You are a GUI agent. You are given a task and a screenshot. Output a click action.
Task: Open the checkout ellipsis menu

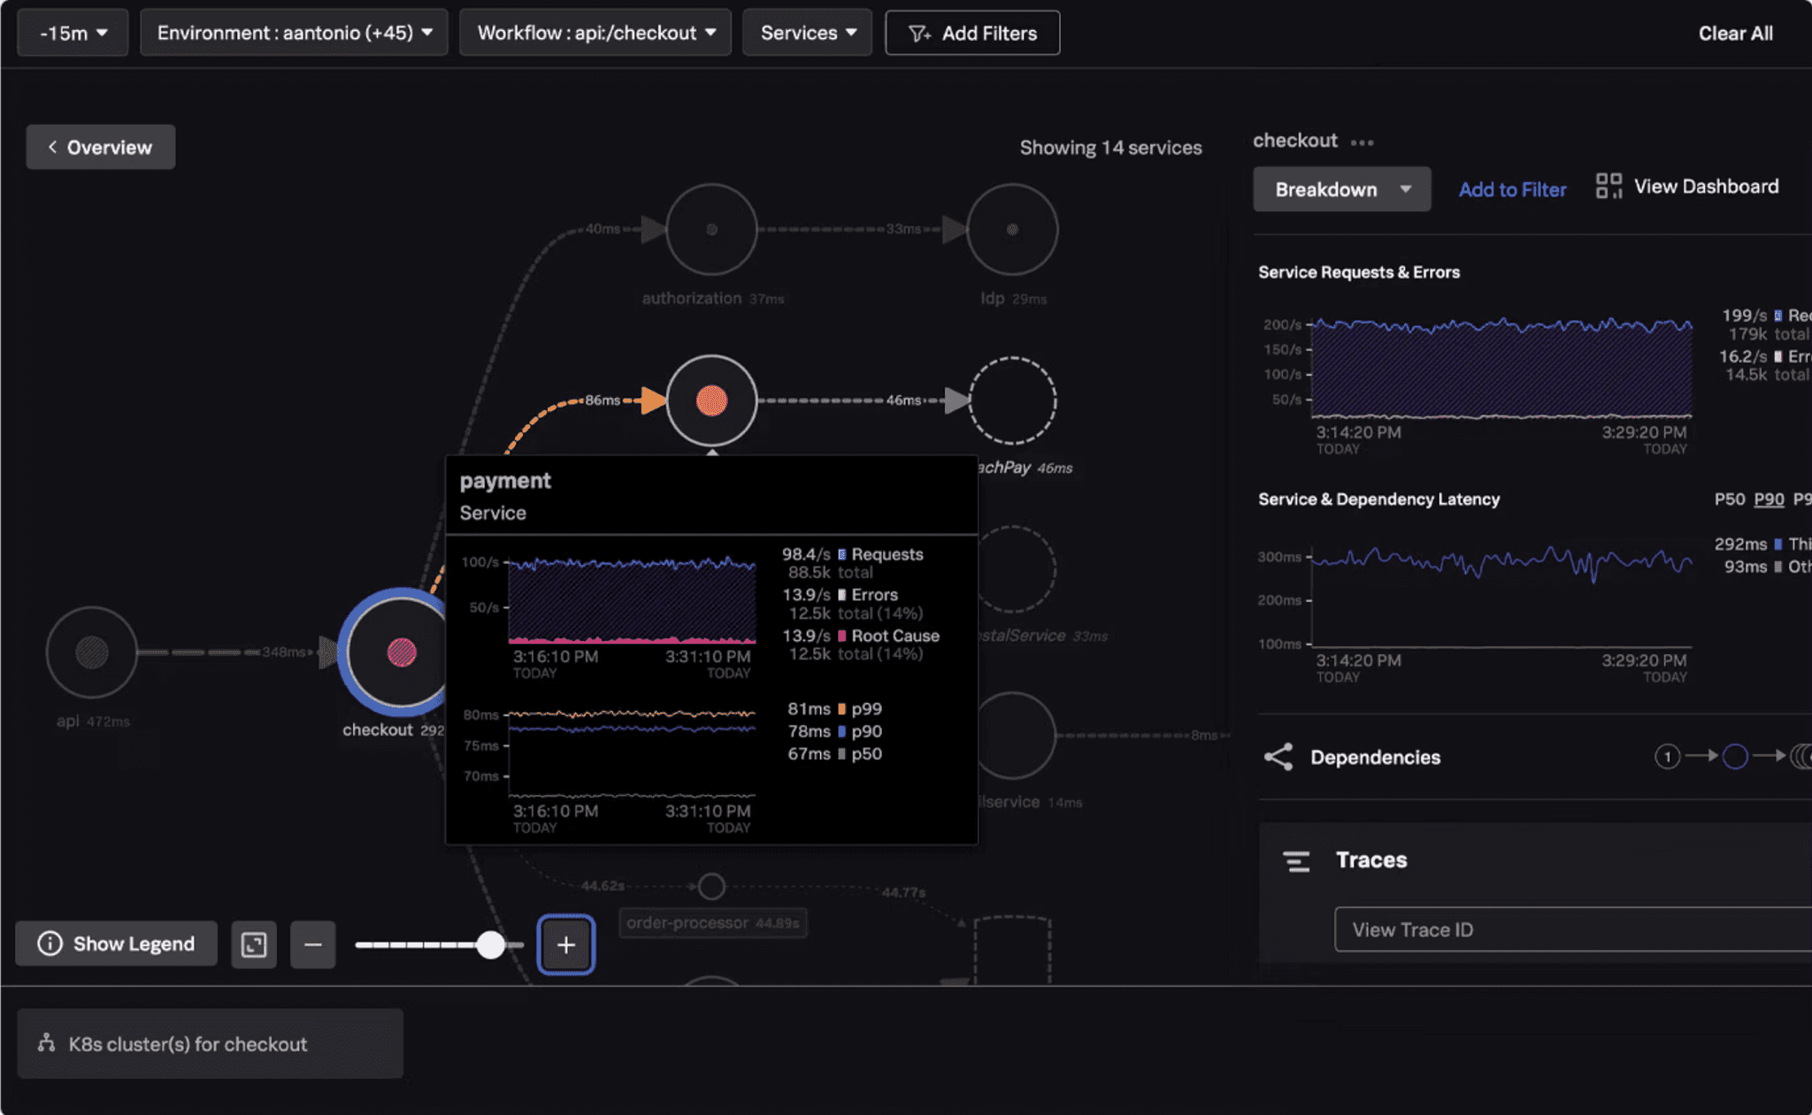coord(1363,141)
